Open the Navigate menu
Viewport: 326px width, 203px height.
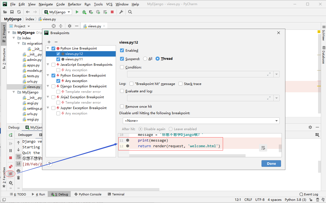pyautogui.click(x=46, y=4)
